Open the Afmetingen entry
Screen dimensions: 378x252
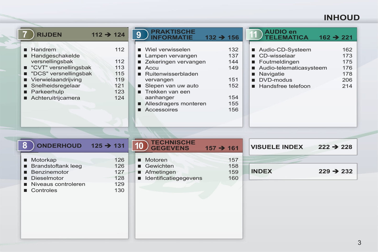tap(160, 172)
